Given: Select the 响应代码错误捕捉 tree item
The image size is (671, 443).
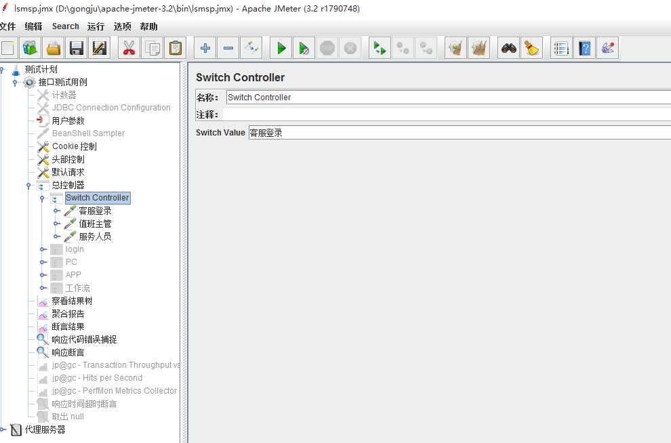Looking at the screenshot, I should click(84, 339).
